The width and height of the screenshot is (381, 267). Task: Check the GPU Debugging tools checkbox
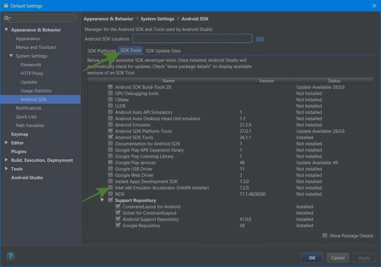(110, 93)
